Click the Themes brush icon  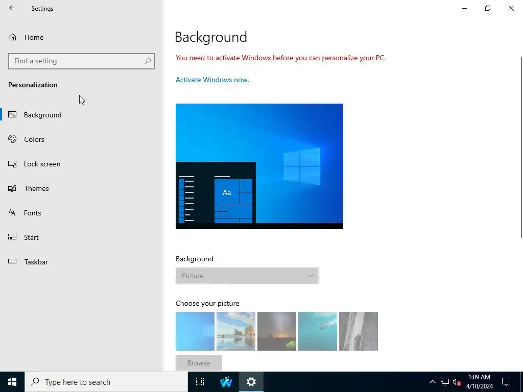tap(12, 188)
